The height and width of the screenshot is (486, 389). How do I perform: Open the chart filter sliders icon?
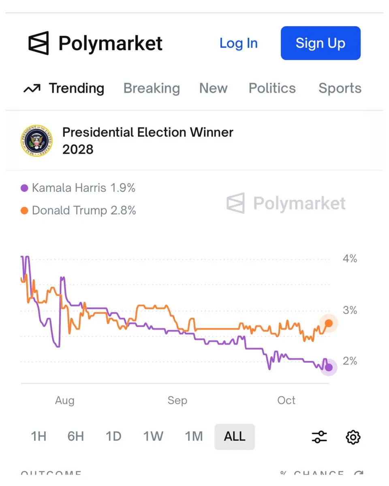point(319,437)
